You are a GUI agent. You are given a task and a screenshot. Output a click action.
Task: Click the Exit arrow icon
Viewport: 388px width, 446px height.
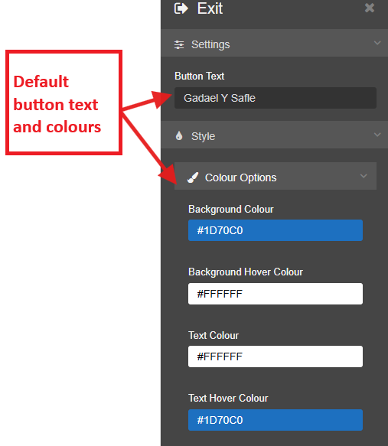point(181,8)
